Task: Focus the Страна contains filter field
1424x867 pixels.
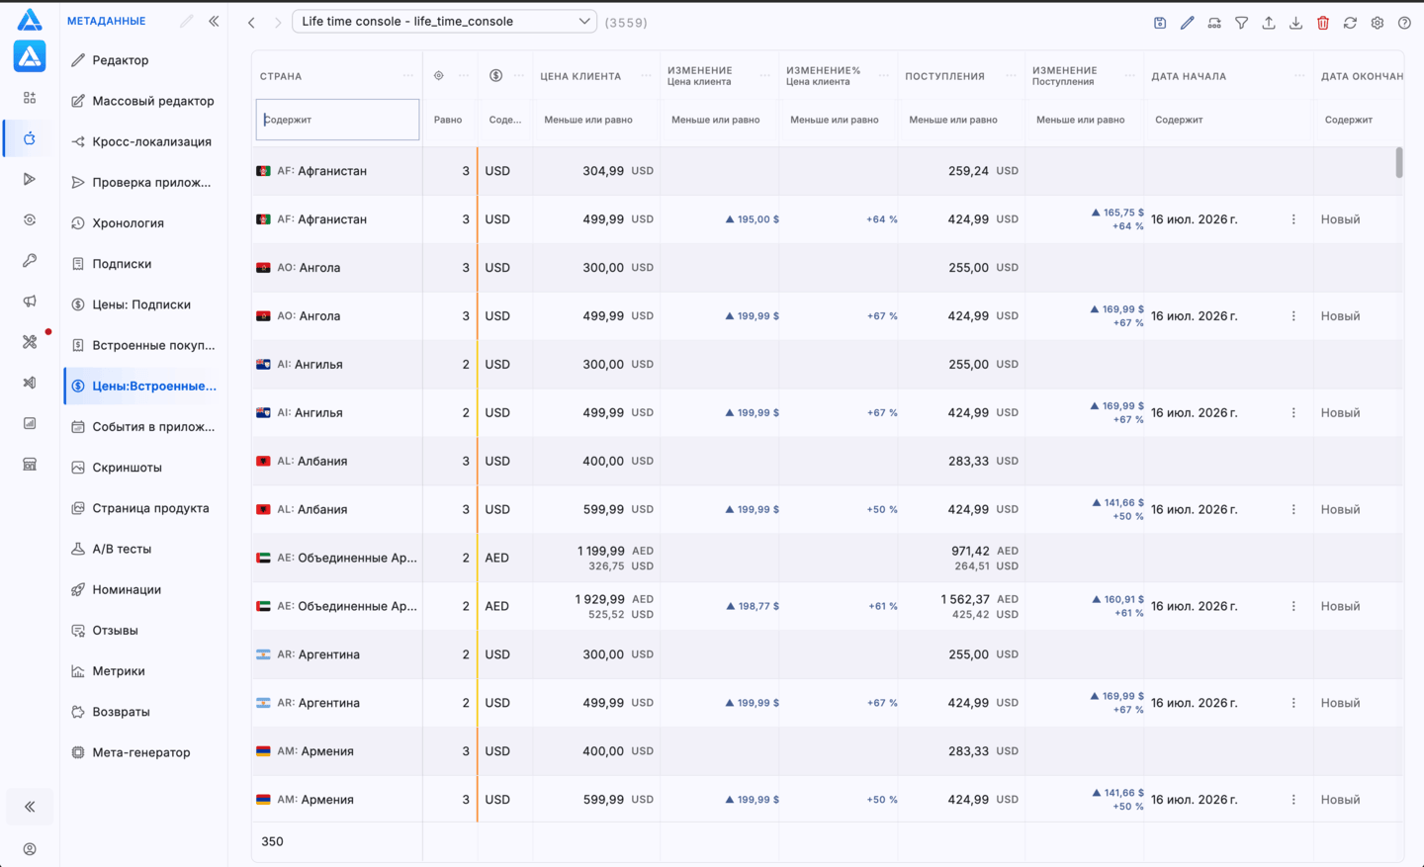Action: [x=337, y=120]
